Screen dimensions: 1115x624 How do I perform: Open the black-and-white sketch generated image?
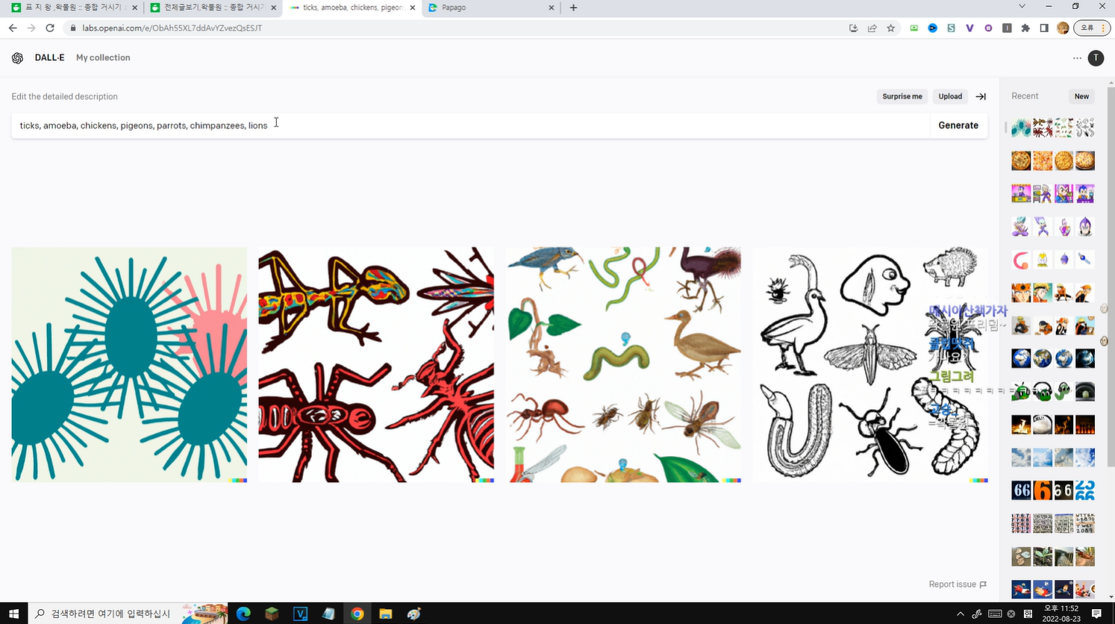(x=870, y=365)
